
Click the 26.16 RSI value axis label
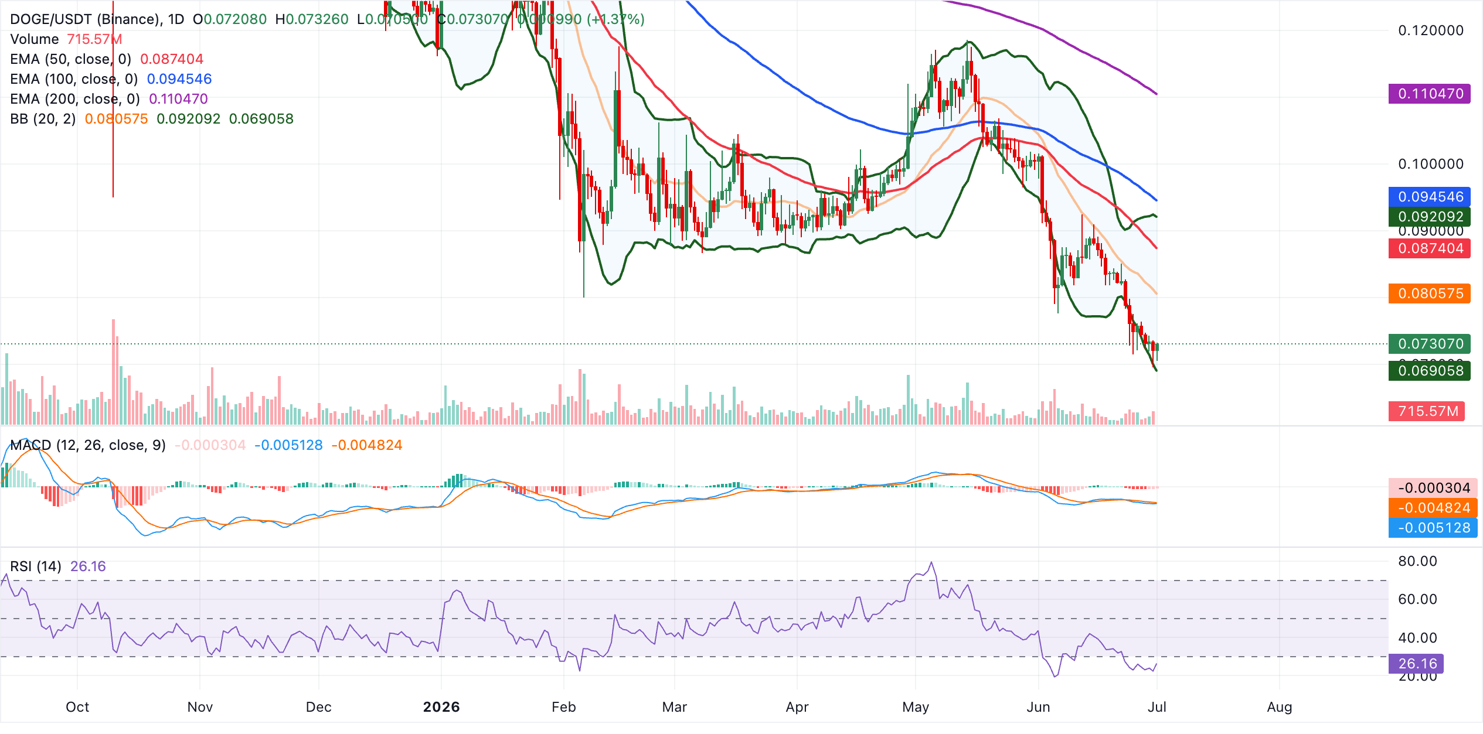pos(1416,664)
